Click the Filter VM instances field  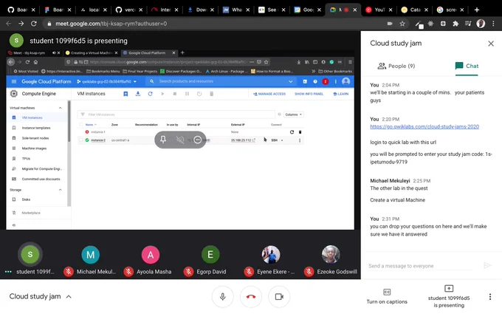pos(176,115)
